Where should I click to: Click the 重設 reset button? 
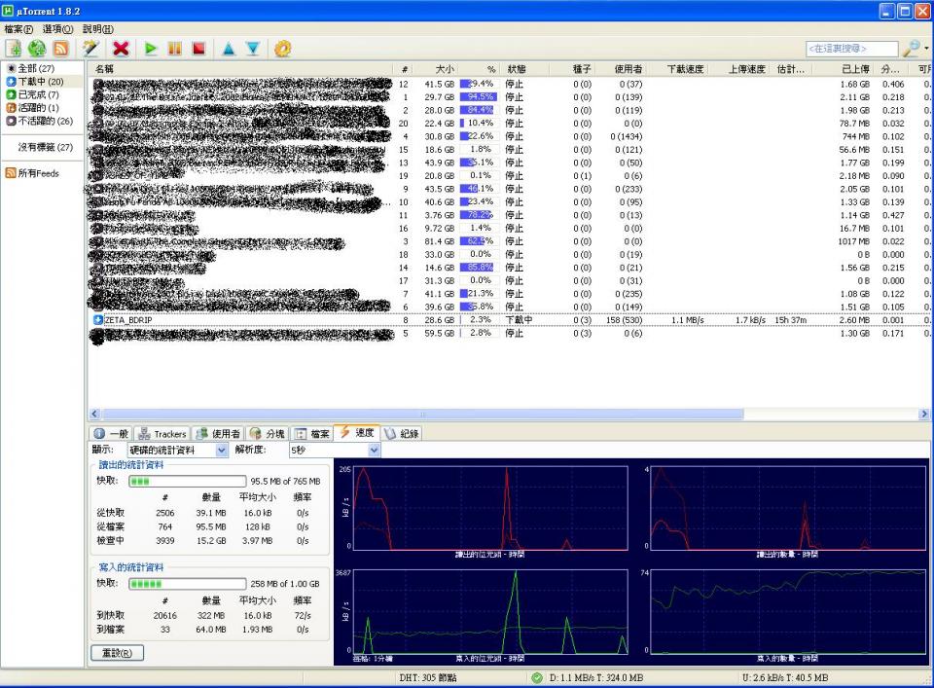tap(116, 652)
